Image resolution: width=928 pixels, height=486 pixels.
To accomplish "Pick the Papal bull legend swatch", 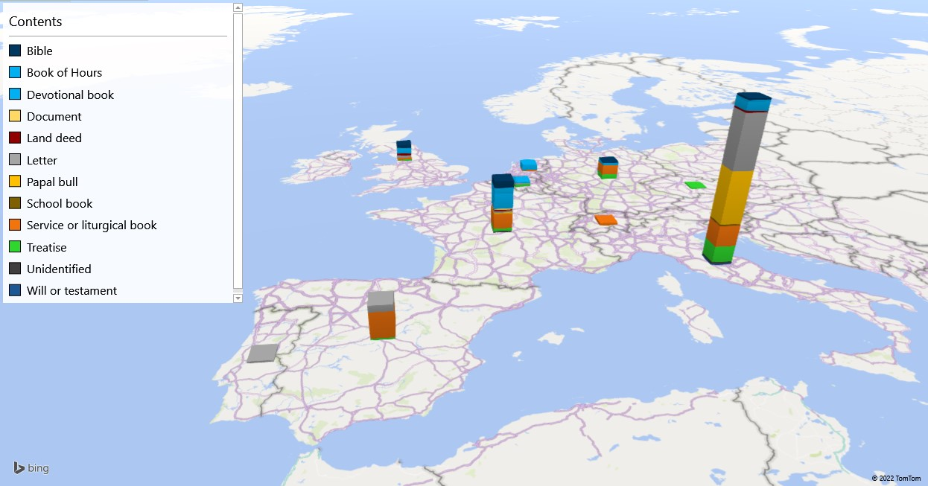I will coord(15,182).
